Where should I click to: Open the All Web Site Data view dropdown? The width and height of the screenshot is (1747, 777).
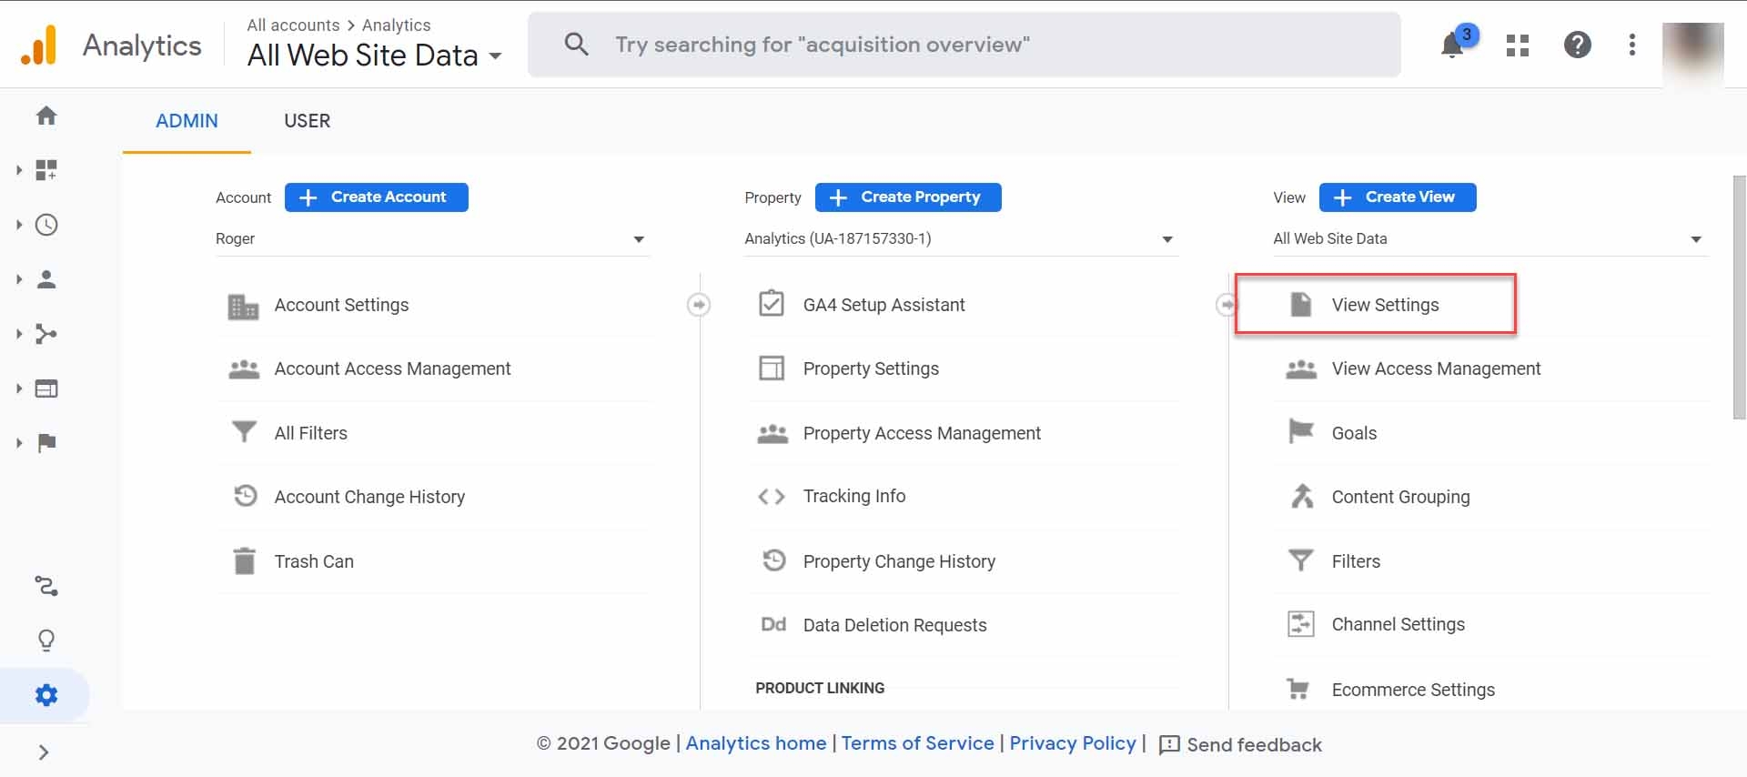pyautogui.click(x=1489, y=239)
